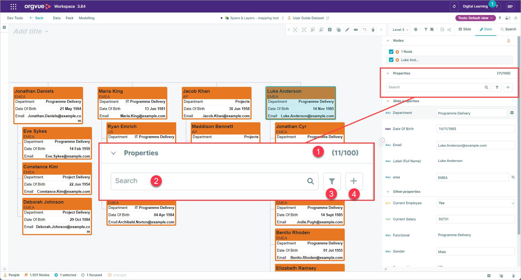
Task: Click the rectangle bar tool icon
Action: pyautogui.click(x=356, y=30)
